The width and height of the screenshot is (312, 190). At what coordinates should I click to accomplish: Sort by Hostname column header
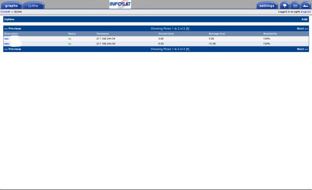pyautogui.click(x=102, y=34)
